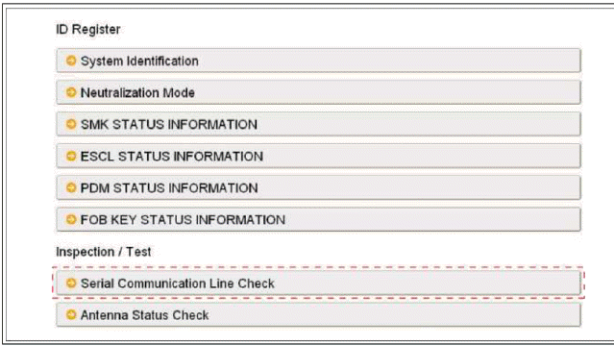This screenshot has height=346, width=614.
Task: Run Serial Communication Line Check
Action: (x=318, y=283)
